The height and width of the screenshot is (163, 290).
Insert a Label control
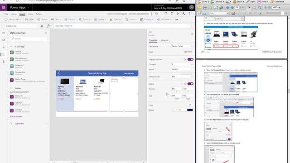(x=29, y=19)
